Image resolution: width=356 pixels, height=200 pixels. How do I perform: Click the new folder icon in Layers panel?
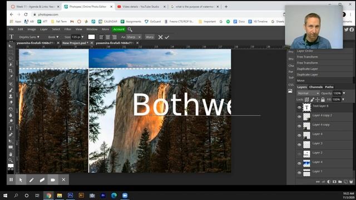point(340,182)
